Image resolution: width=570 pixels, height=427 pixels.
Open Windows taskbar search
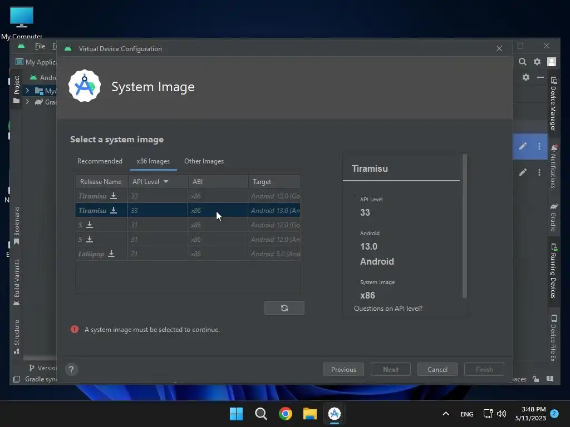[261, 414]
